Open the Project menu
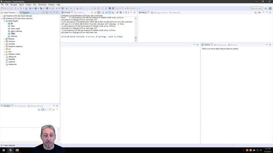The height and width of the screenshot is (153, 273). (x=29, y=5)
